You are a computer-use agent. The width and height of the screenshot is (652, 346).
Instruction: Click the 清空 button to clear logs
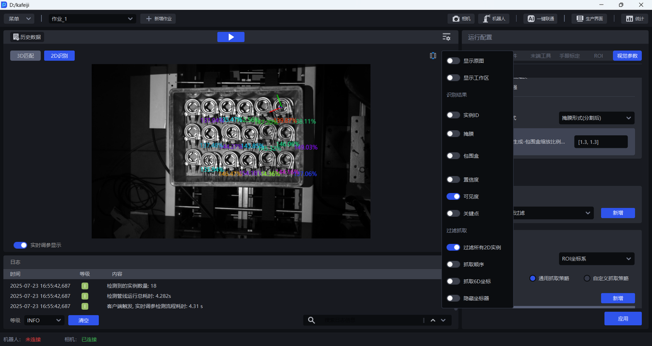point(84,320)
